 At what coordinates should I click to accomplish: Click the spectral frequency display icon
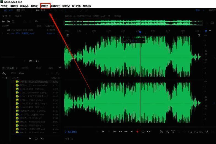43,10
